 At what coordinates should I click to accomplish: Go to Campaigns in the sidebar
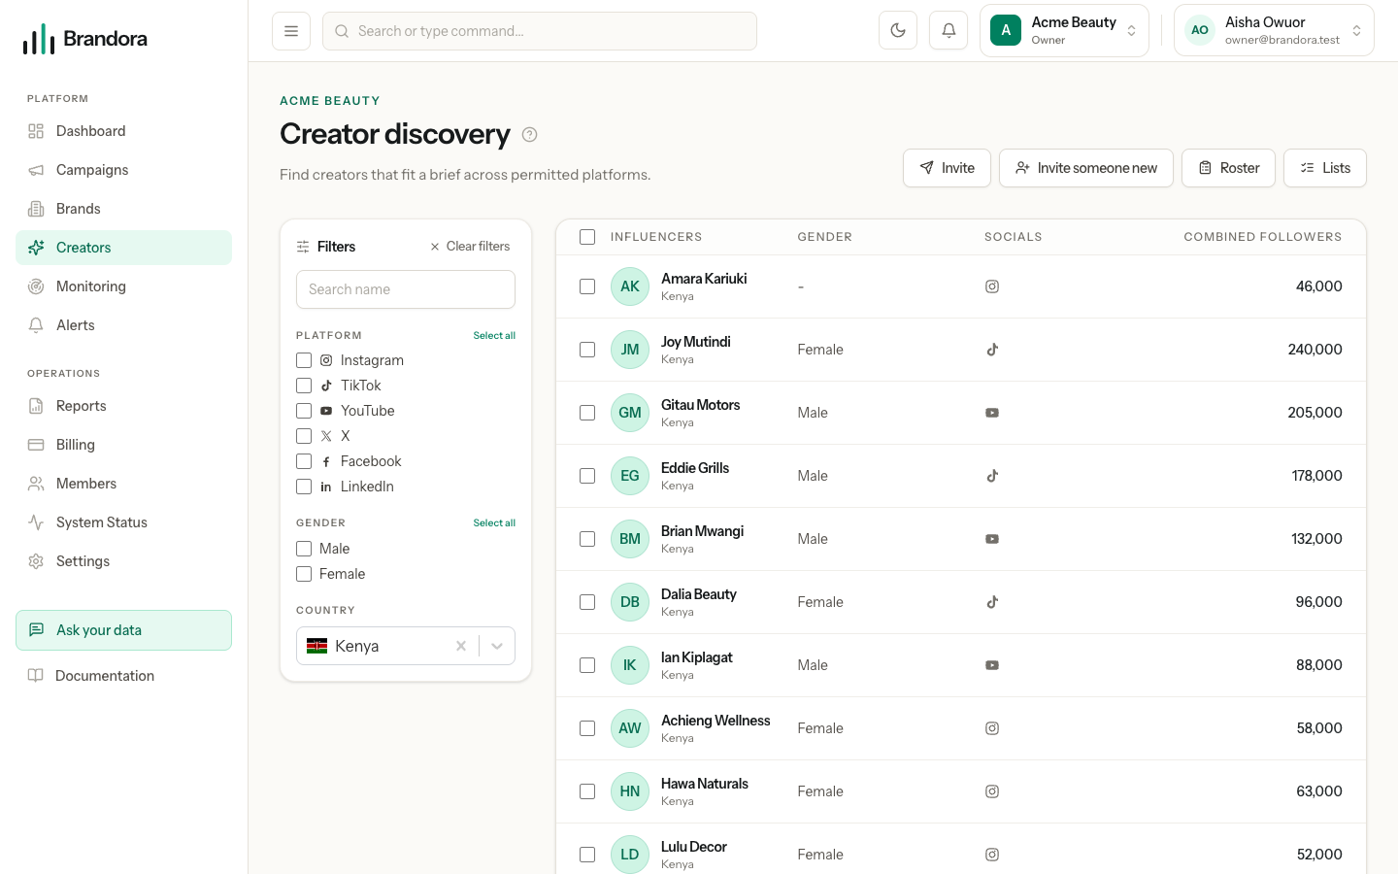coord(123,170)
